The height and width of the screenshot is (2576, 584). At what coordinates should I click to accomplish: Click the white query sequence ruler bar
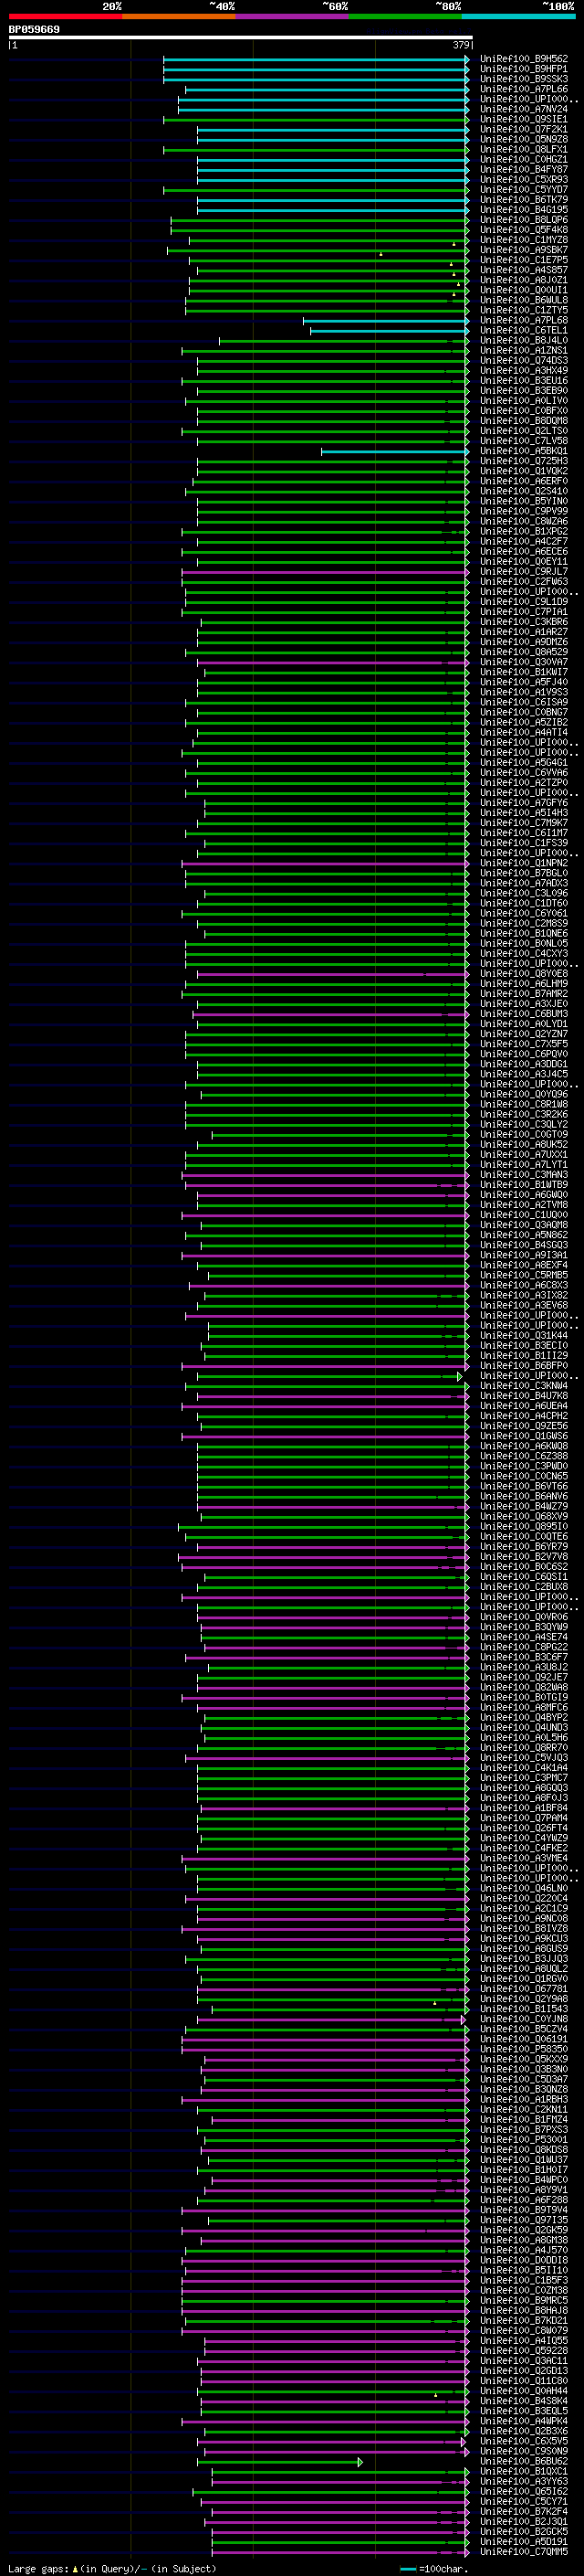click(241, 38)
